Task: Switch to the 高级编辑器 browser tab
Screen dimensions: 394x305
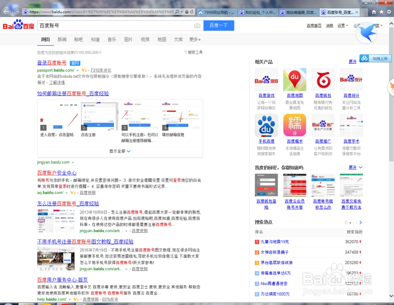Action: (x=299, y=12)
